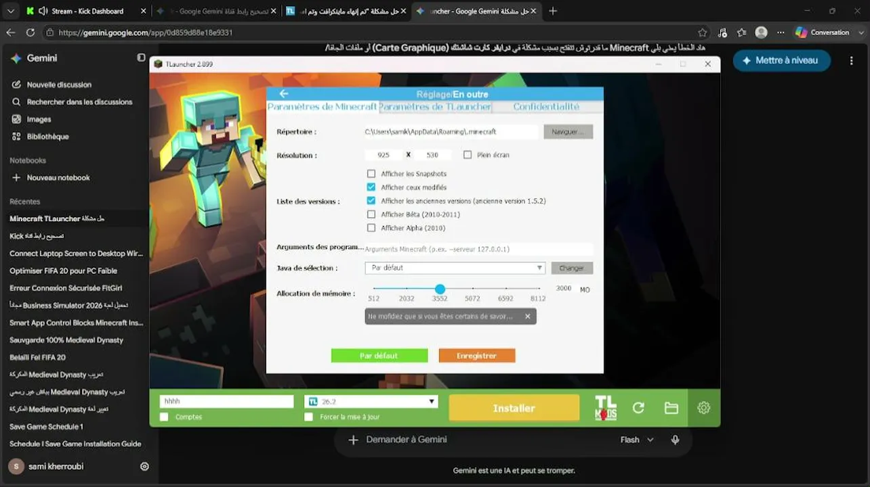
Task: Click the Arguments Minecraft input field
Action: click(479, 249)
